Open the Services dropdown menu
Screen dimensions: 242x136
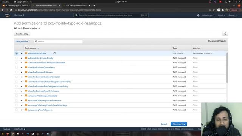point(19,15)
